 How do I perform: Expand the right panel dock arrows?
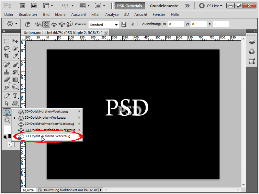pyautogui.click(x=255, y=31)
